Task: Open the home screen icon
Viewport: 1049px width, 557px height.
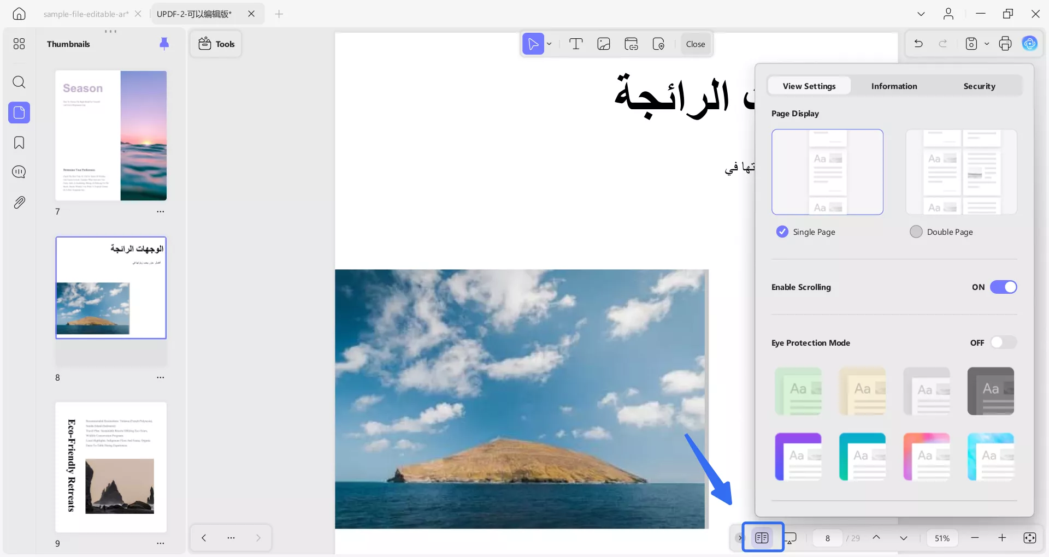Action: 19,14
